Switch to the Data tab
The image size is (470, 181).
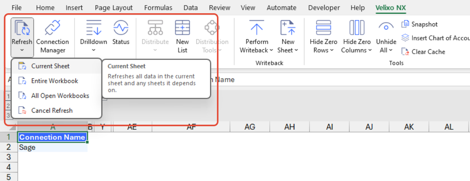click(x=190, y=7)
